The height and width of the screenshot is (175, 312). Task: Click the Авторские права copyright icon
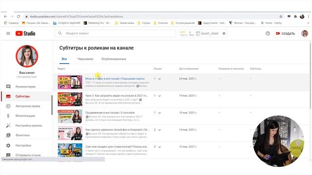click(8, 106)
